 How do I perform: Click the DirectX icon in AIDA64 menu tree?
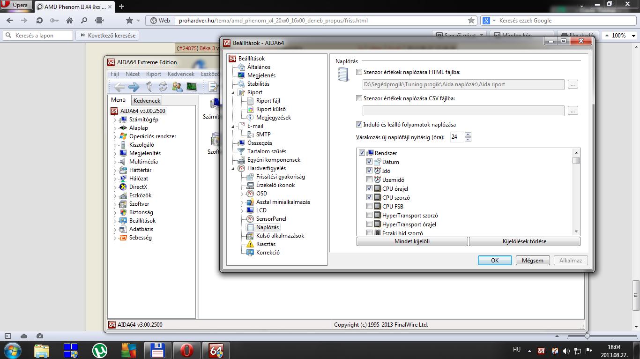tap(123, 187)
